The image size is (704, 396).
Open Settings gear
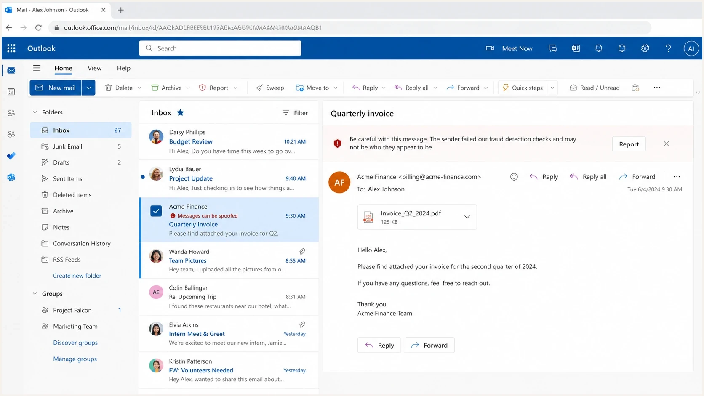[x=645, y=48]
